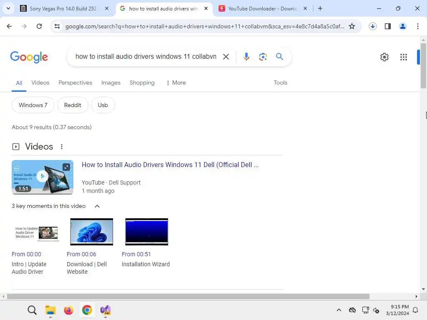The image size is (427, 320).
Task: Open Tools search options
Action: (280, 82)
